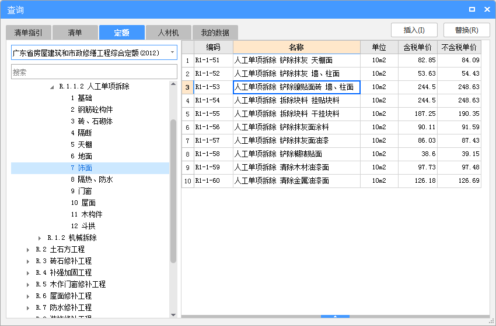Viewport: 496px width, 326px height.
Task: Click price cell 82.85
Action: [418, 61]
